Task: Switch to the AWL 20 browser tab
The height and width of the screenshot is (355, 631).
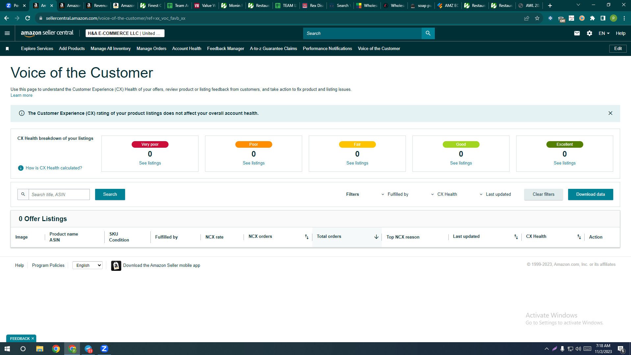Action: [x=529, y=6]
